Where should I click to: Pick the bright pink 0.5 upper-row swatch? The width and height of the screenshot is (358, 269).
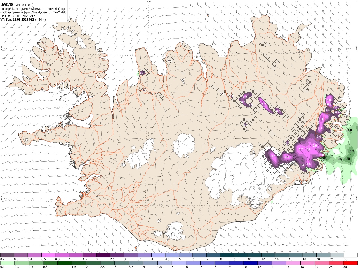[x=48, y=255]
